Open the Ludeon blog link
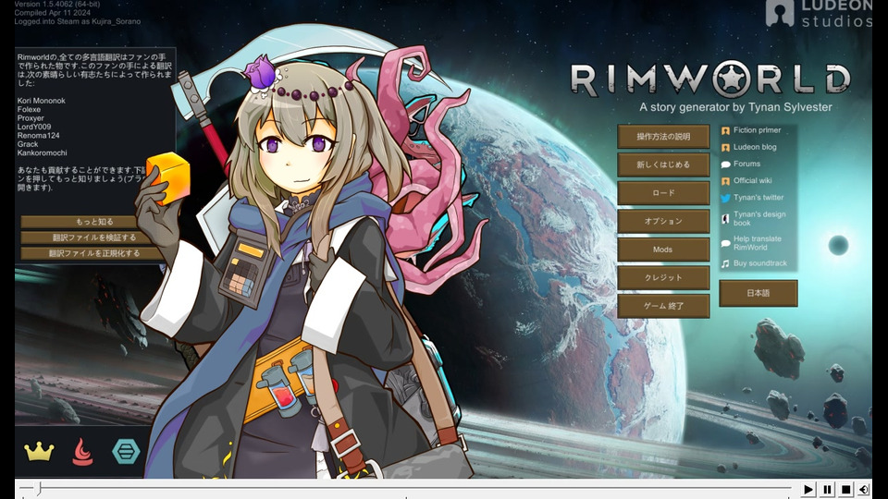 (x=755, y=147)
